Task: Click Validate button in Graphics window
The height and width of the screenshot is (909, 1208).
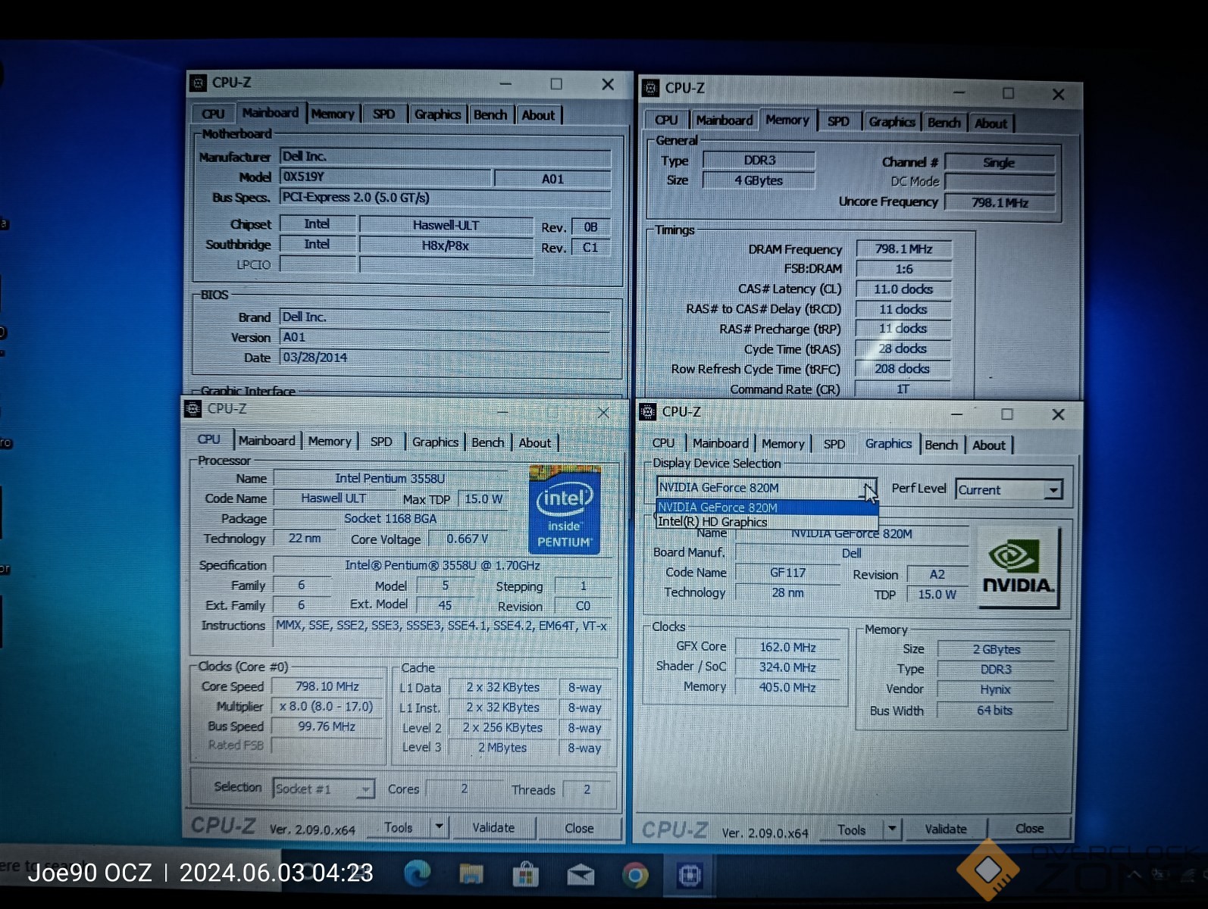Action: (x=946, y=829)
